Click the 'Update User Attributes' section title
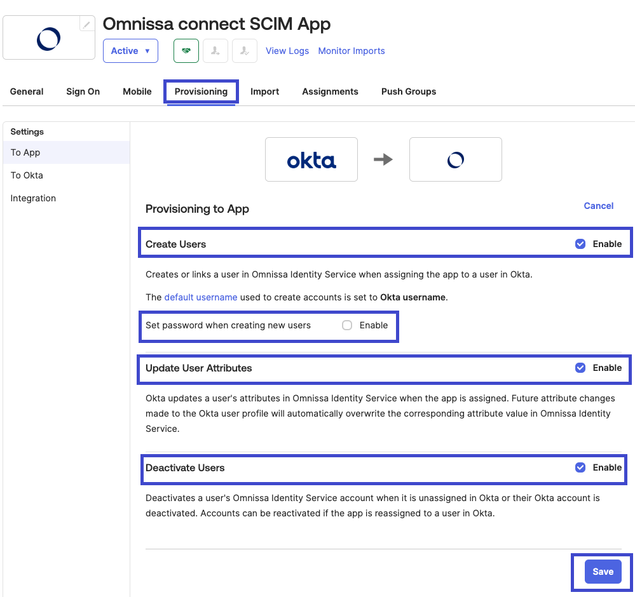The image size is (635, 597). pyautogui.click(x=199, y=368)
